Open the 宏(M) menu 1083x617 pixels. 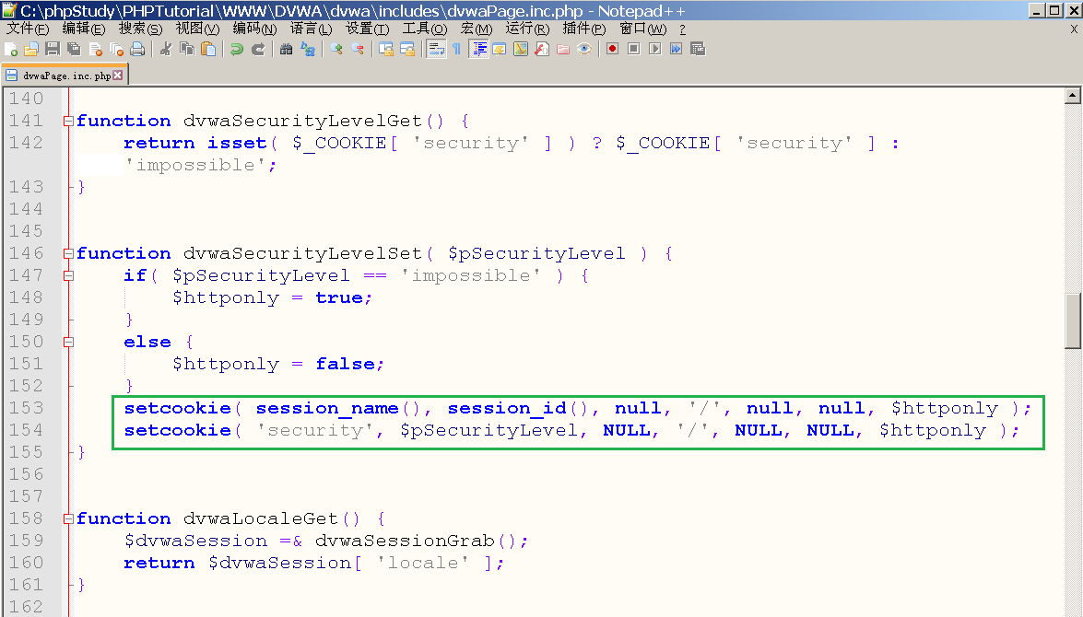477,29
